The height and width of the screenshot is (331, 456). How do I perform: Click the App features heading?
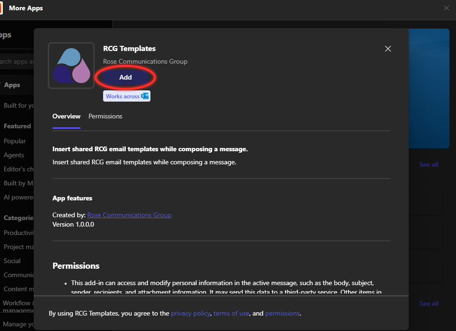[x=72, y=198]
